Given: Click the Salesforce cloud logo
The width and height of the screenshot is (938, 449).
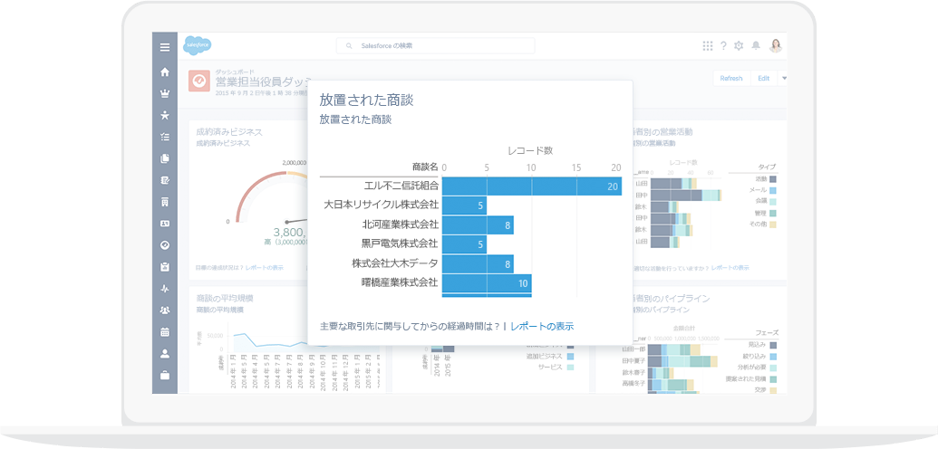Looking at the screenshot, I should pos(198,45).
